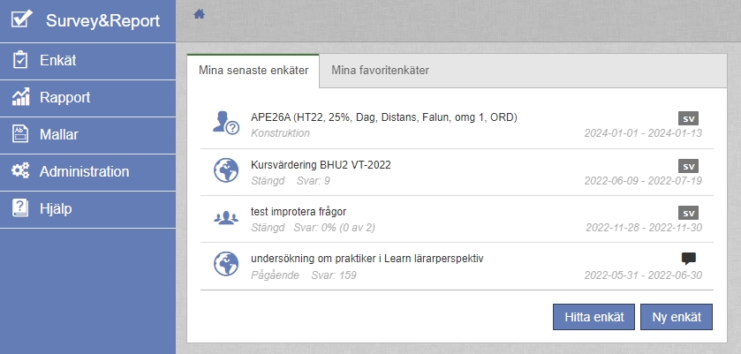Click the person icon beside APE26A survey
The width and height of the screenshot is (741, 354).
[226, 124]
